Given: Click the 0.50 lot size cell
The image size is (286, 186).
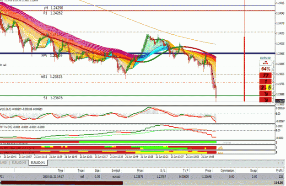Looking at the screenshot, I should point(97,176).
